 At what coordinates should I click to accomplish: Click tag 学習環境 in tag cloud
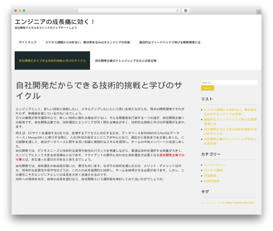(237, 203)
